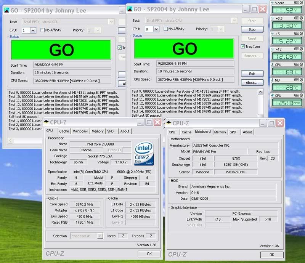Enable No Affinity in CPU 0 window
The height and width of the screenshot is (263, 305).
pos(166,29)
